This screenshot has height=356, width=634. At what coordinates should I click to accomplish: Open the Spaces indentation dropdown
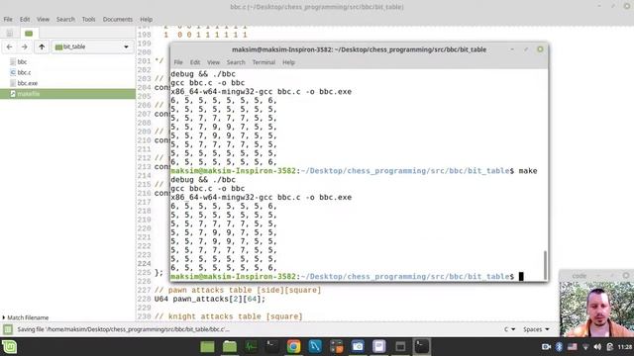coord(536,329)
